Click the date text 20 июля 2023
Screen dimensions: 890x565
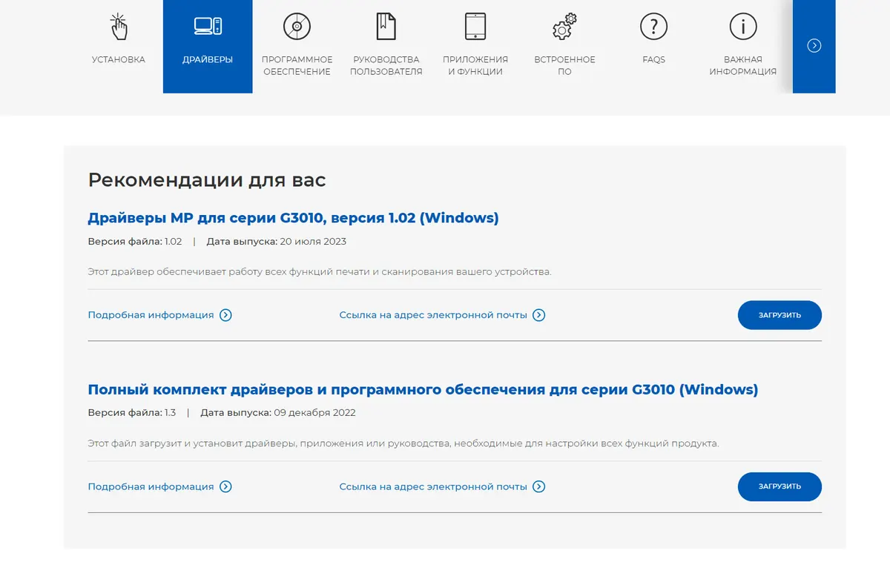313,242
